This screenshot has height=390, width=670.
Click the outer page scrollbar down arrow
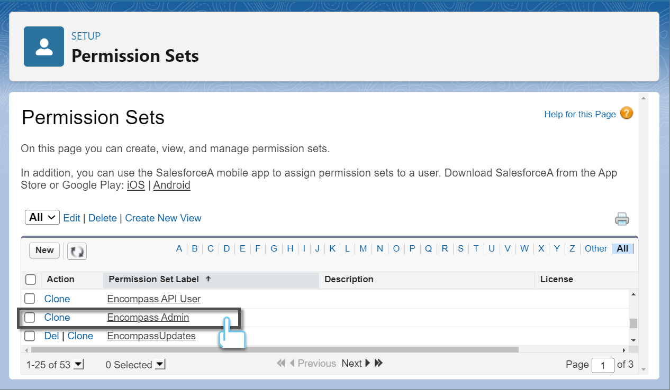(644, 370)
